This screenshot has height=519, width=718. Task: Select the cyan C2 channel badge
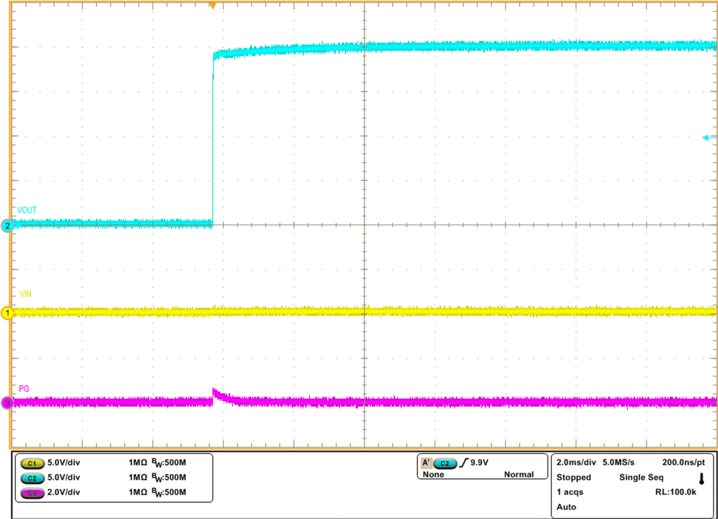[33, 477]
